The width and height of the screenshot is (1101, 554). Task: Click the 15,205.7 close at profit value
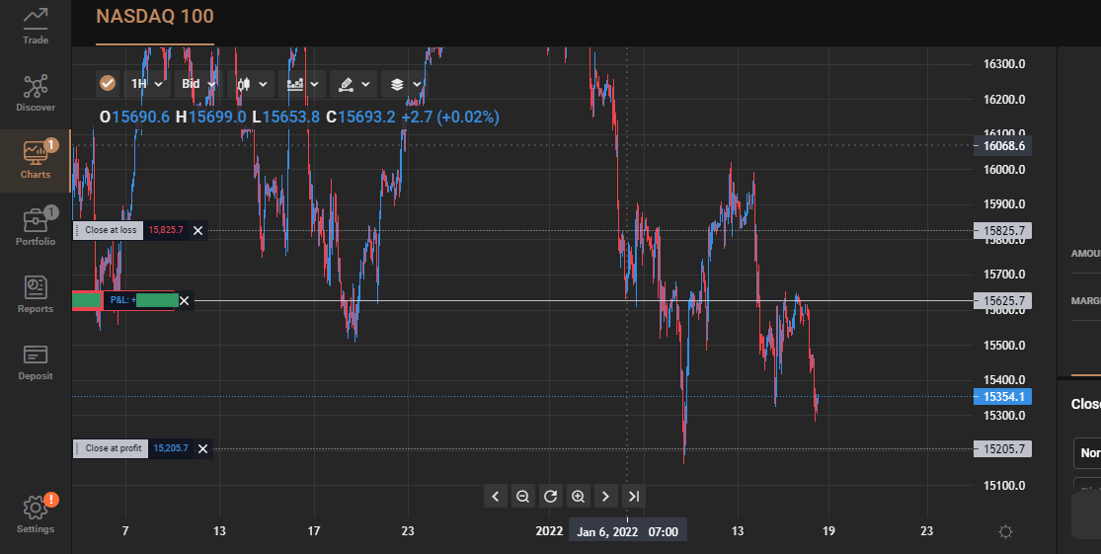pyautogui.click(x=171, y=448)
